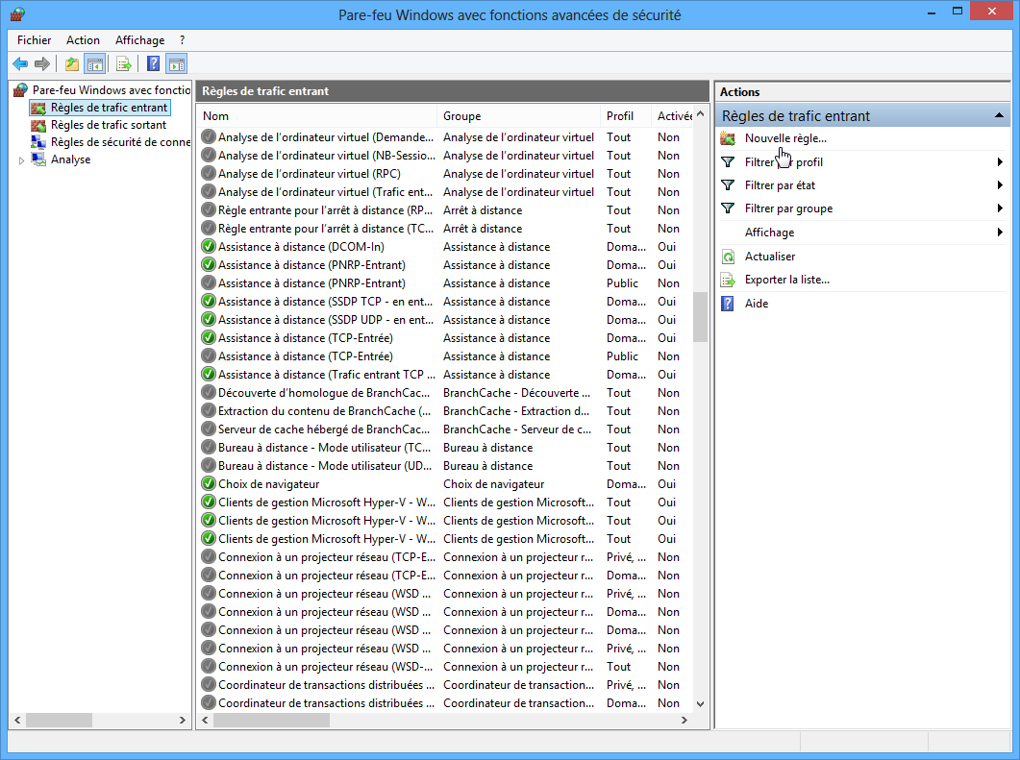Screen dimensions: 1020x760
Task: Click the green check icon of Assistance à distance (DCOM-In)
Action: [x=209, y=246]
